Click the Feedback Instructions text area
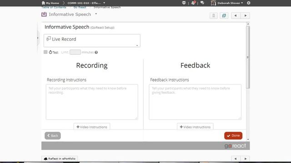This screenshot has height=163, width=291. point(195,102)
